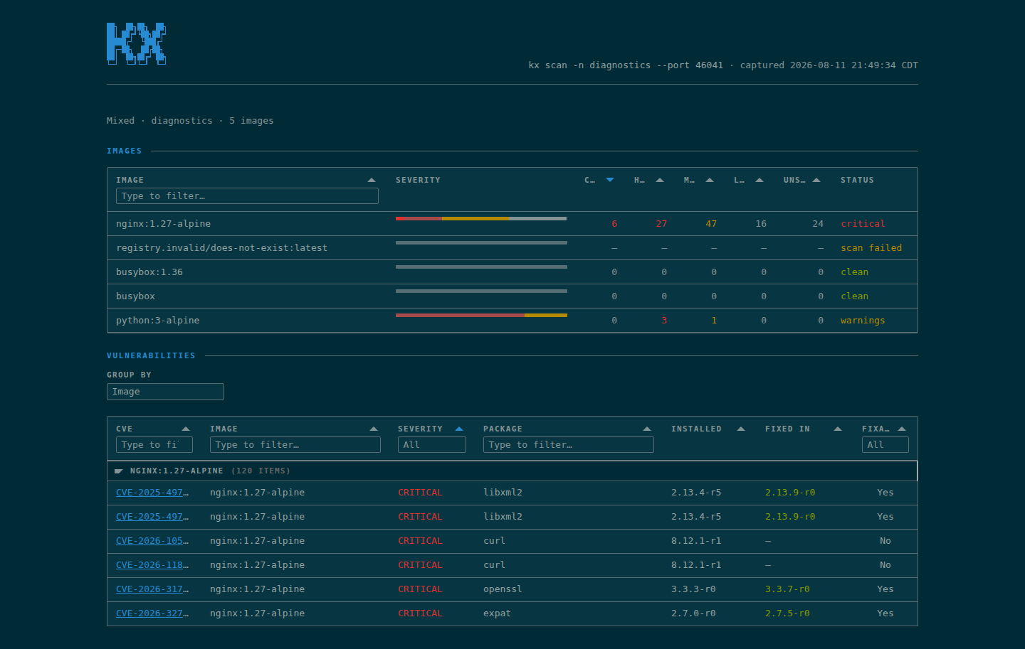Select the python:3-alpine image row
Image resolution: width=1025 pixels, height=649 pixels.
click(x=512, y=321)
